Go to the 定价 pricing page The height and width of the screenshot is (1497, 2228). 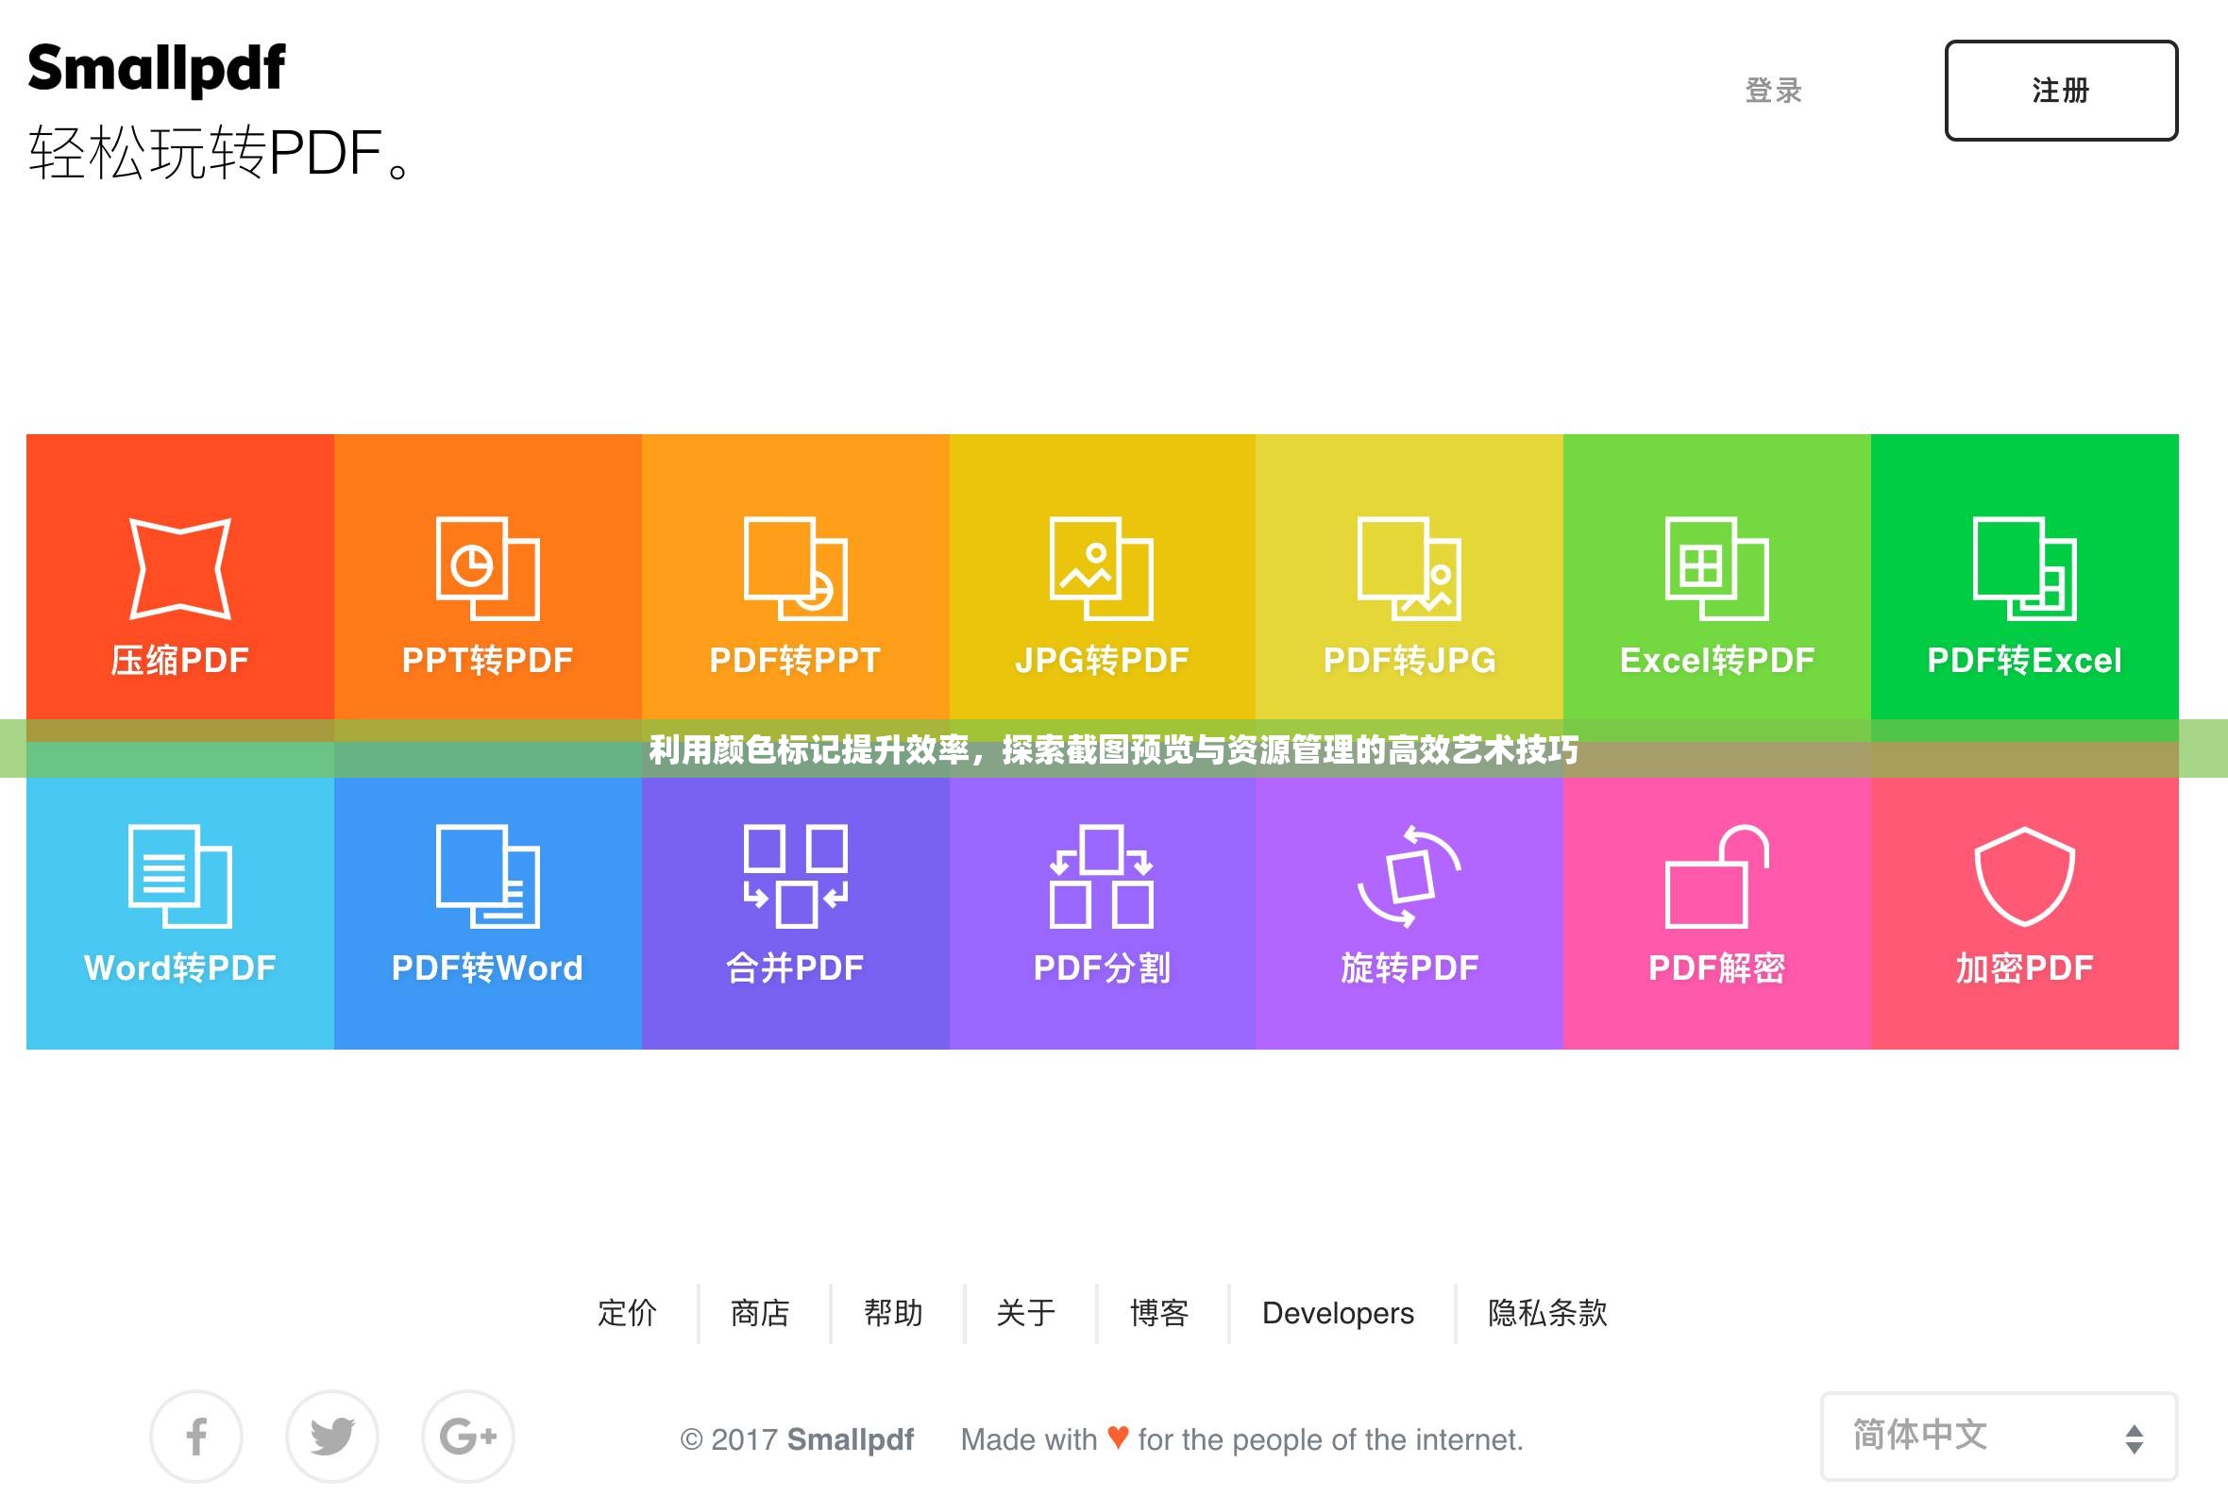click(x=629, y=1314)
